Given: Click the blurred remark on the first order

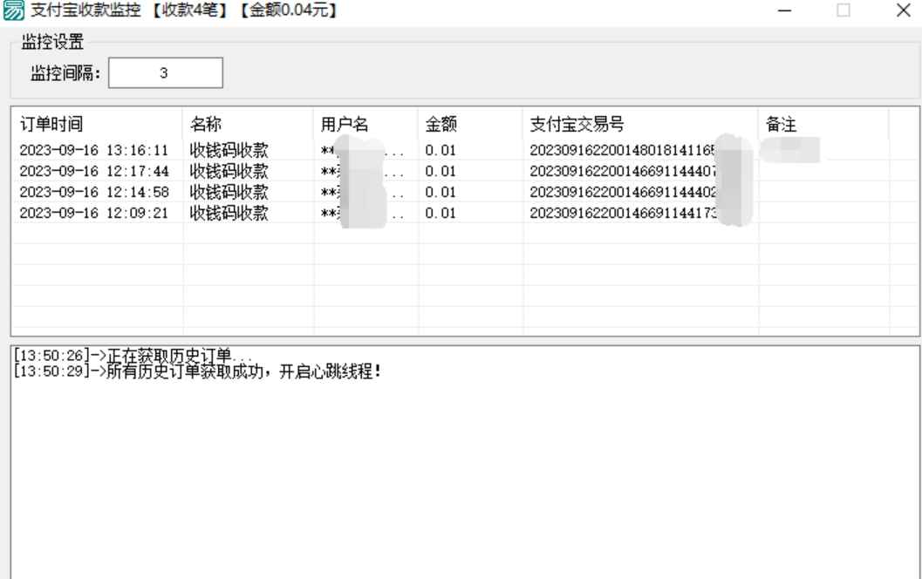Looking at the screenshot, I should click(789, 150).
